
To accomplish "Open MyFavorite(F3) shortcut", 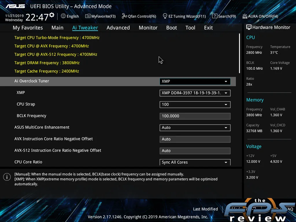I will (103, 16).
